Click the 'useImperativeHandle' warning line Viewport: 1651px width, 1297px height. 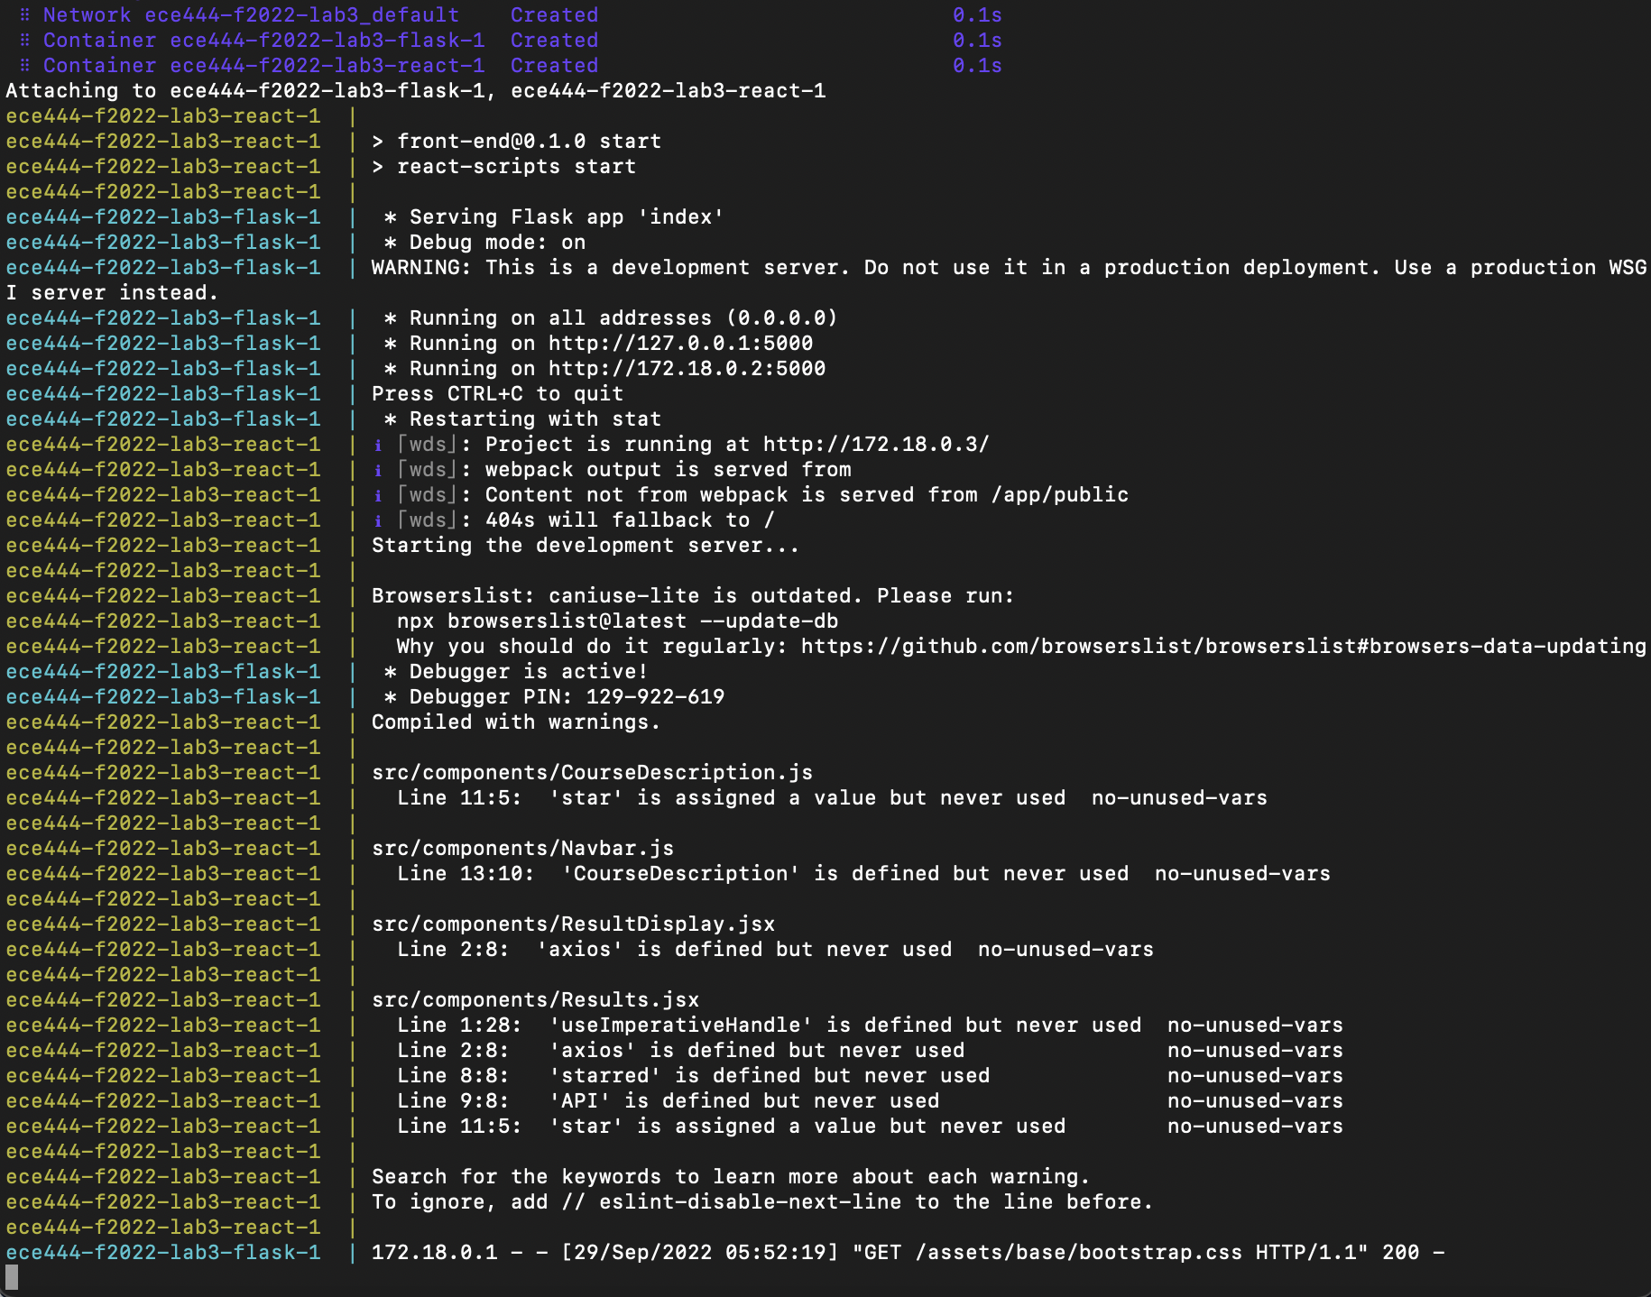pyautogui.click(x=870, y=1026)
